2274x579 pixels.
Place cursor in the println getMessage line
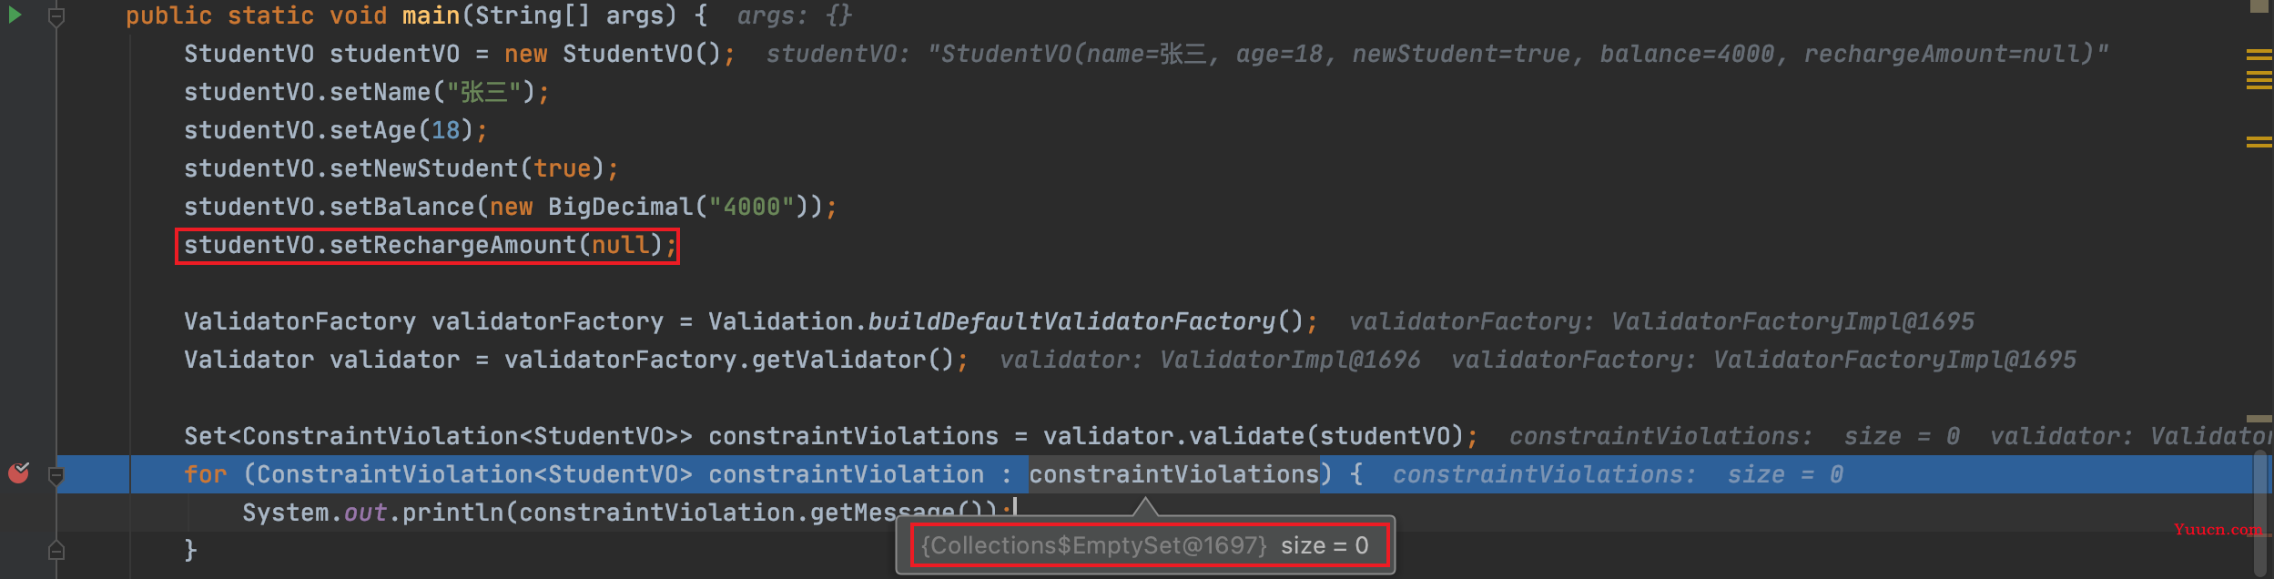(x=628, y=513)
